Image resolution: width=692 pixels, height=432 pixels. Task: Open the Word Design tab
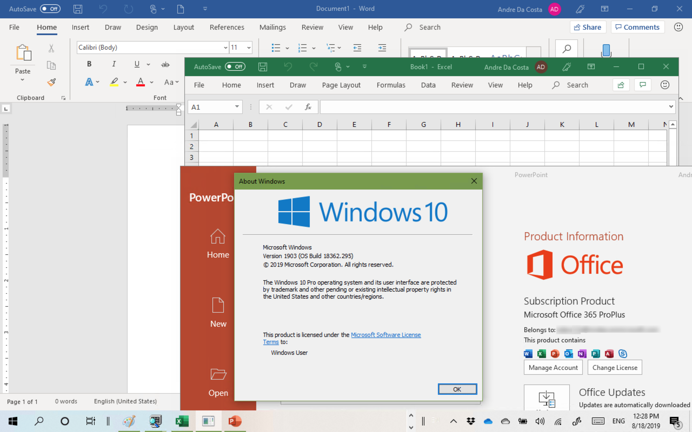pos(147,27)
